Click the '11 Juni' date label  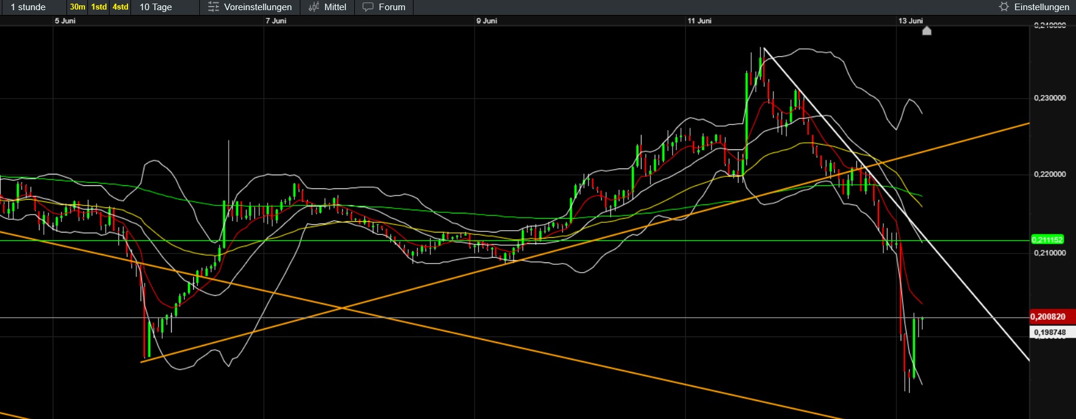pyautogui.click(x=700, y=21)
